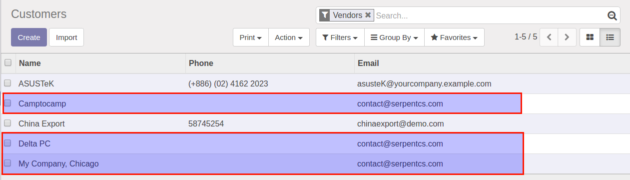The width and height of the screenshot is (630, 180).
Task: Check the Delta PC row checkbox
Action: 8,143
